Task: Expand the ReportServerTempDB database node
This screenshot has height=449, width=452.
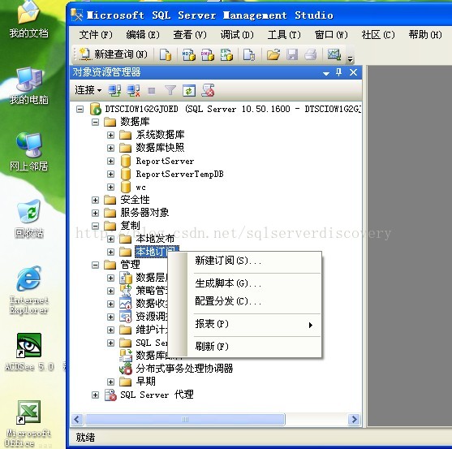Action: 110,175
